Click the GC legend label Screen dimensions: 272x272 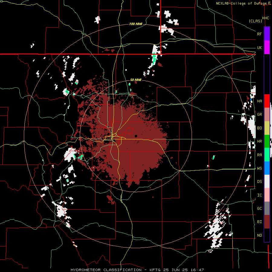(x=259, y=209)
